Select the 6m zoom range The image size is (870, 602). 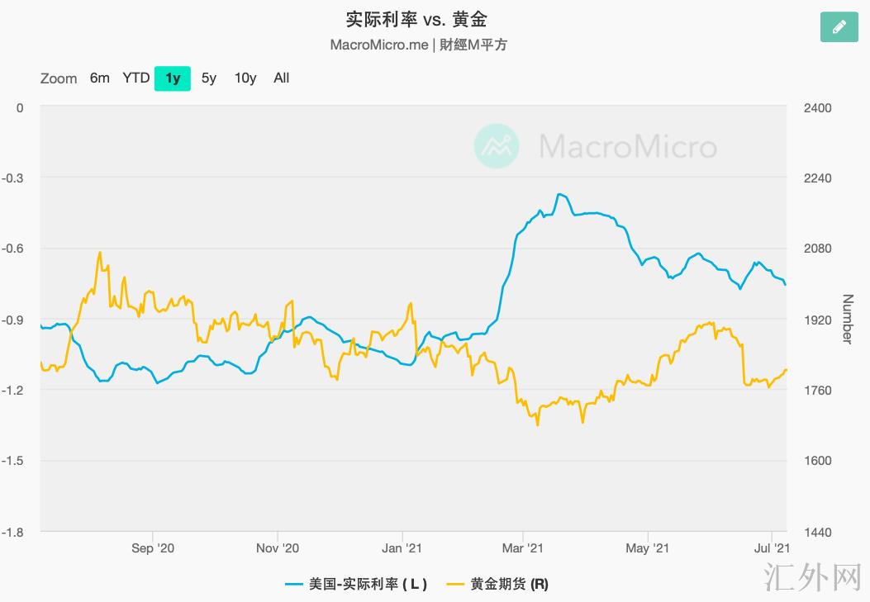pyautogui.click(x=99, y=78)
